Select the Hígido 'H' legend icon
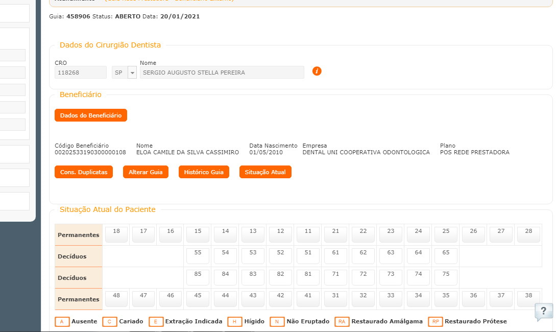Viewport: 556px width, 332px height. click(x=235, y=322)
